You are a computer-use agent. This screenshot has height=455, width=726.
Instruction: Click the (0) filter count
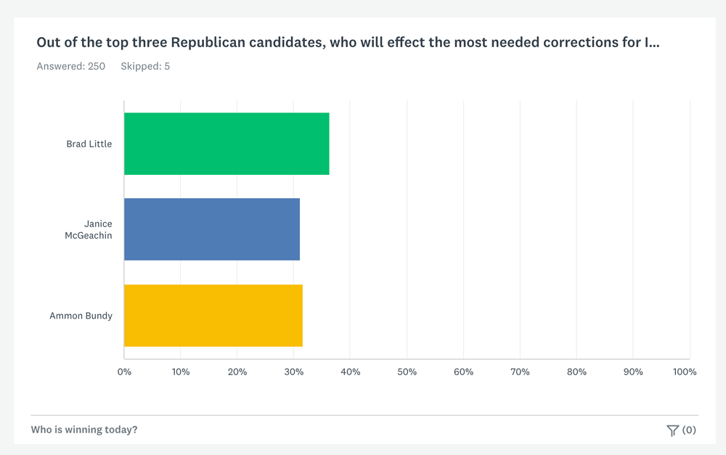coord(689,430)
